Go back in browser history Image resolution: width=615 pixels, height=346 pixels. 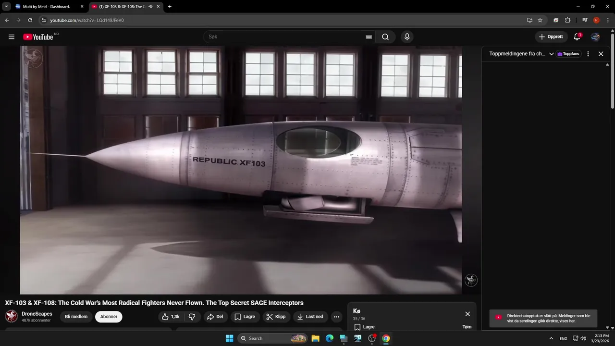point(7,20)
